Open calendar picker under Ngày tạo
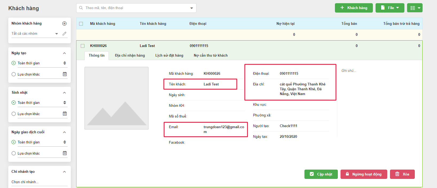 pyautogui.click(x=65, y=74)
